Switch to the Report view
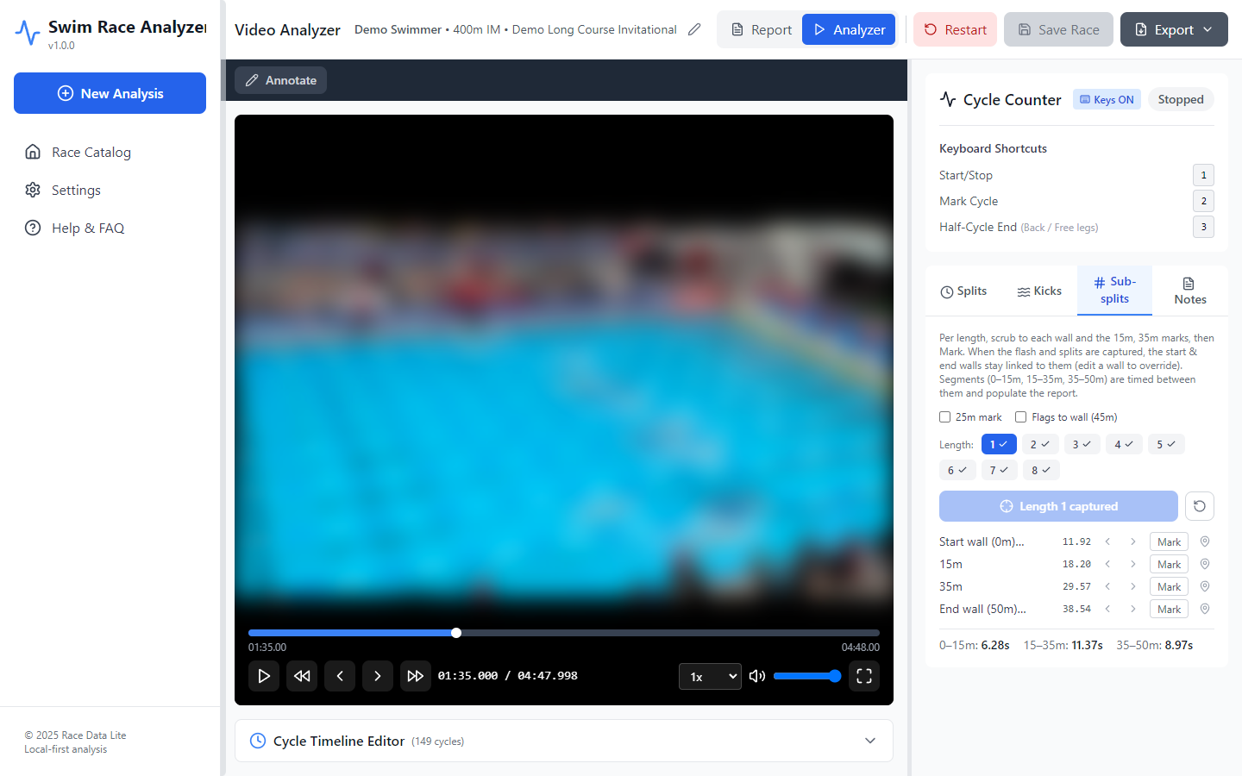 point(761,29)
